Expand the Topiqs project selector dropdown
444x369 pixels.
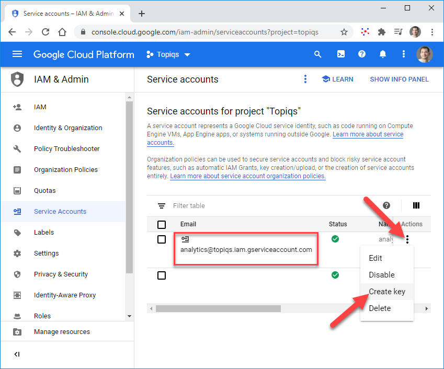[x=169, y=54]
